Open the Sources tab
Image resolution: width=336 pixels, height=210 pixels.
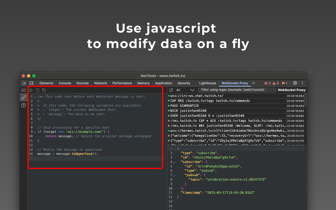tap(82, 83)
